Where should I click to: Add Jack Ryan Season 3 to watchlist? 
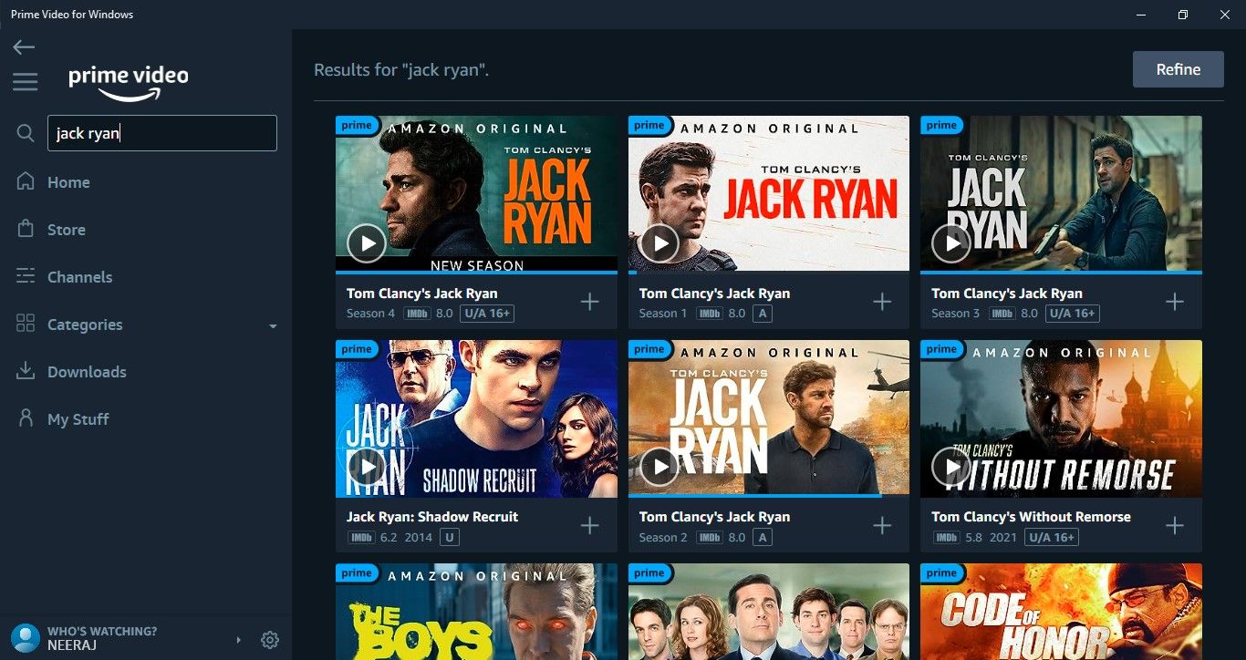click(x=1175, y=302)
